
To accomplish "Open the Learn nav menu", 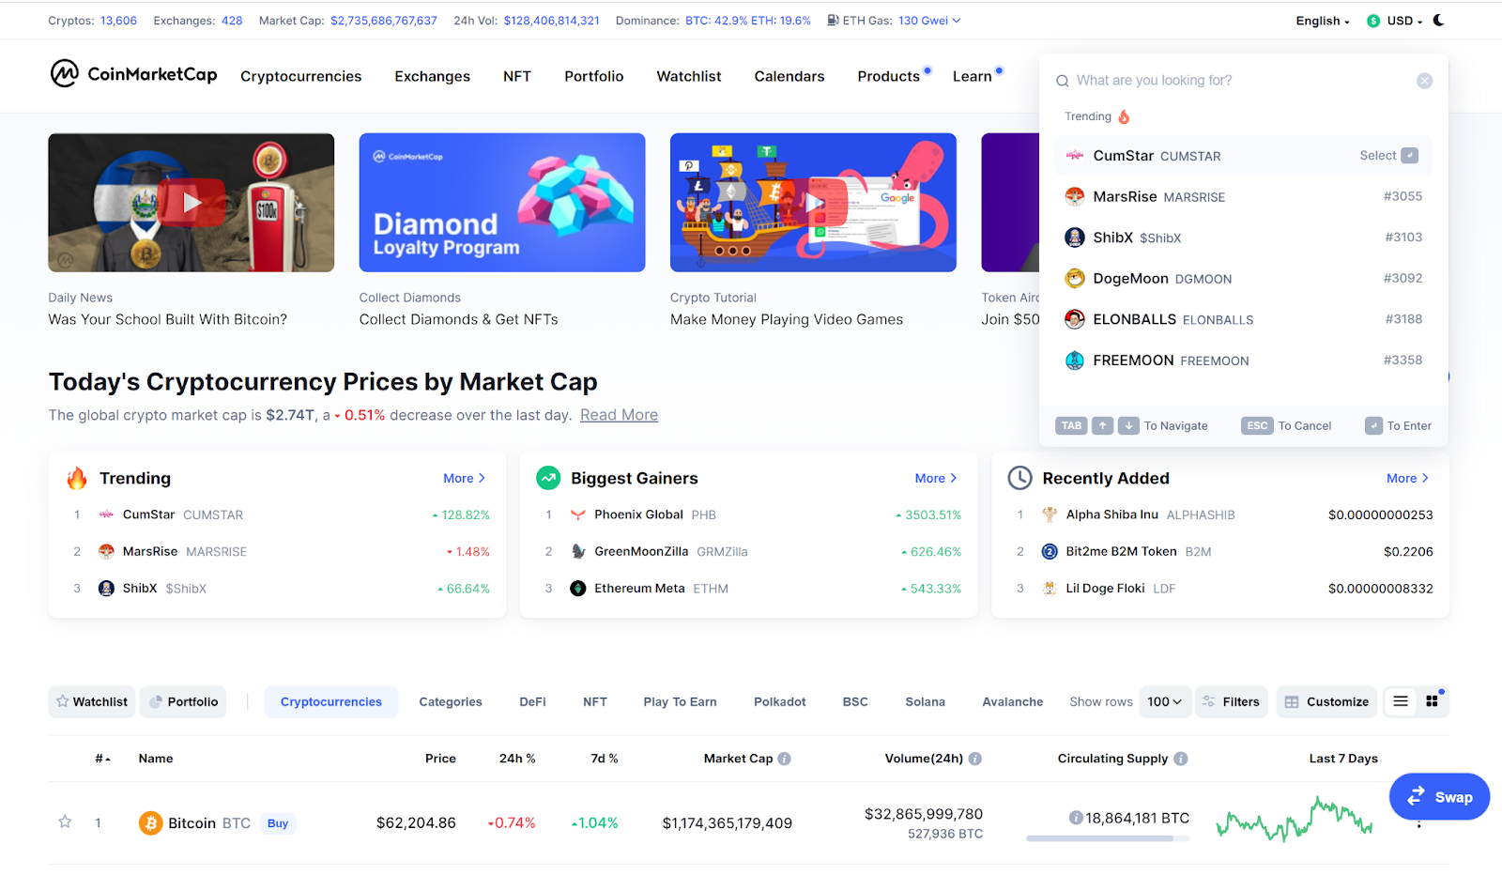I will point(972,76).
